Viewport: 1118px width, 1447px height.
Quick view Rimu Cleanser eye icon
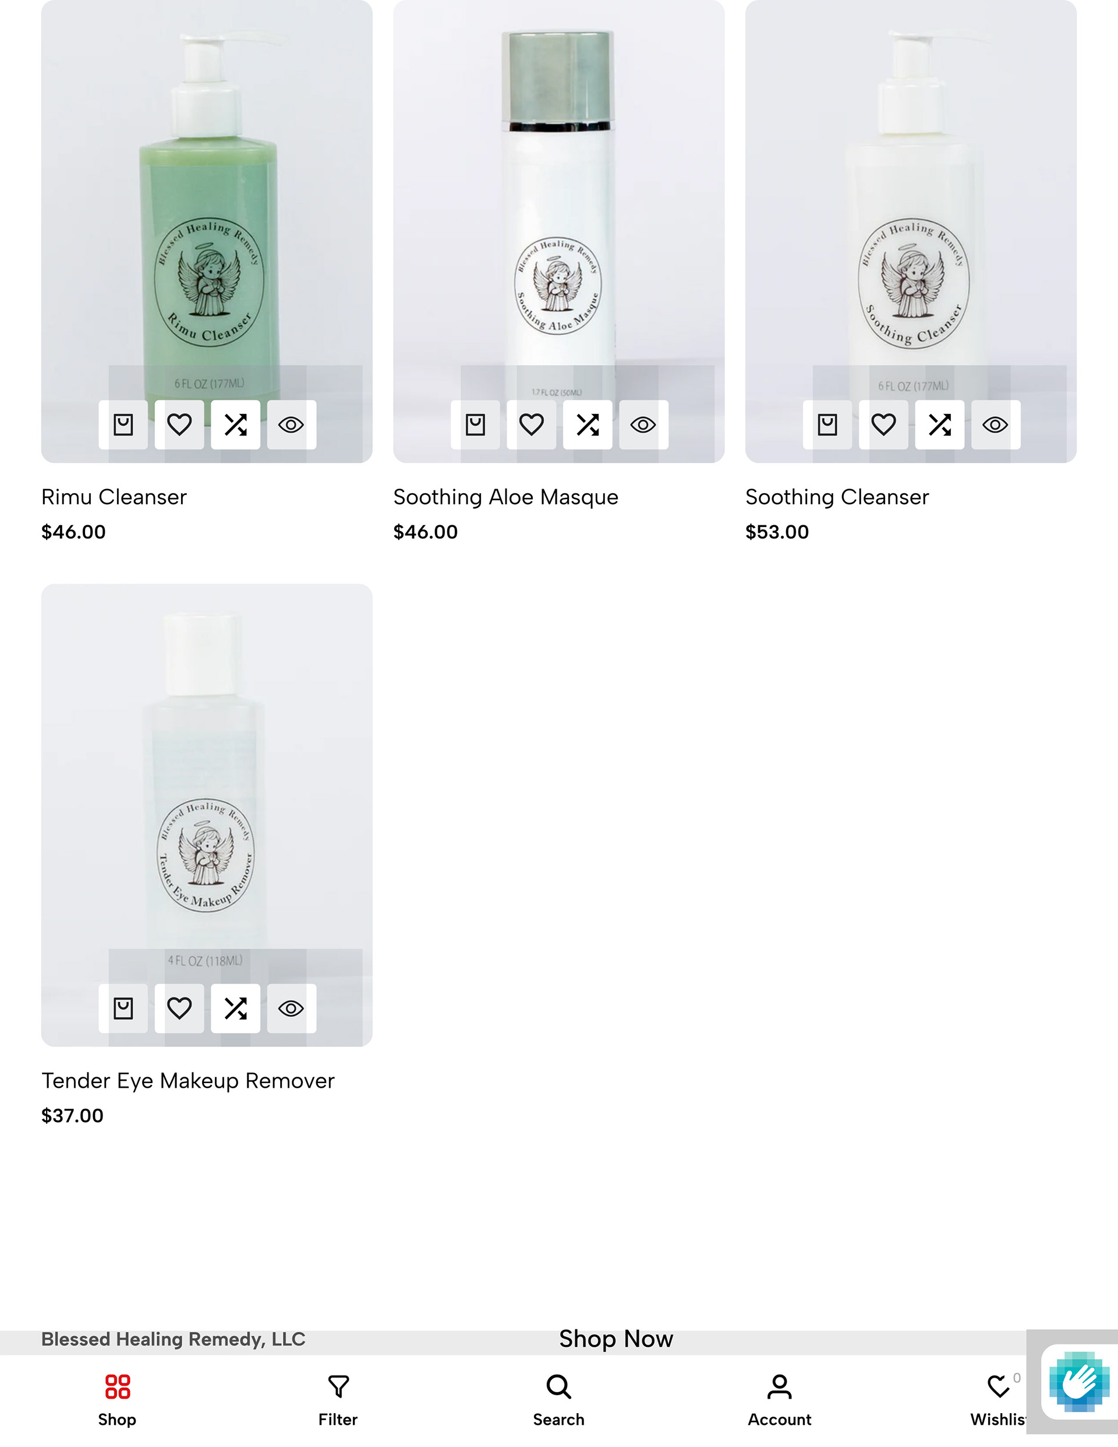point(292,424)
